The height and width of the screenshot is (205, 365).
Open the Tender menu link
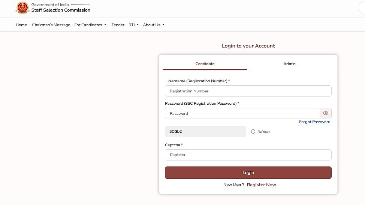[x=118, y=25]
